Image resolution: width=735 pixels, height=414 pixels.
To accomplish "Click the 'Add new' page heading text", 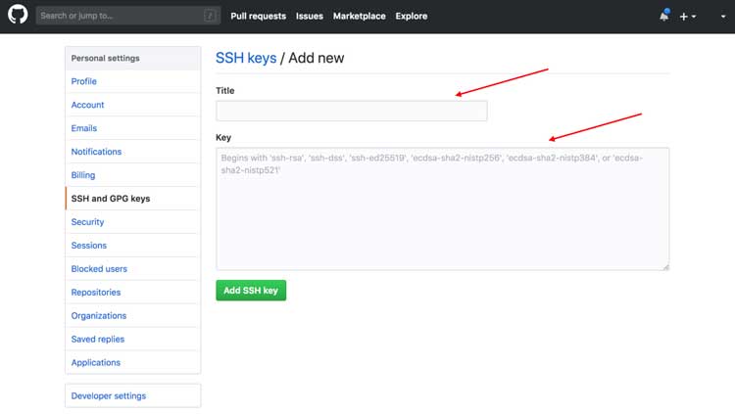I will pyautogui.click(x=317, y=58).
